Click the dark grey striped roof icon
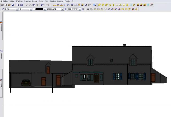171x117 pixels. pyautogui.click(x=151, y=5)
